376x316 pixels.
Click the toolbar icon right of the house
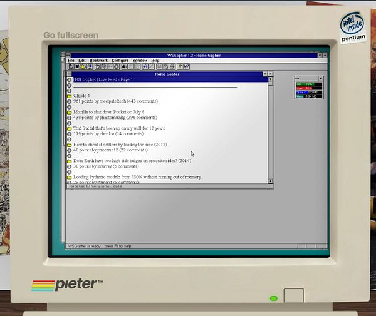click(x=103, y=67)
